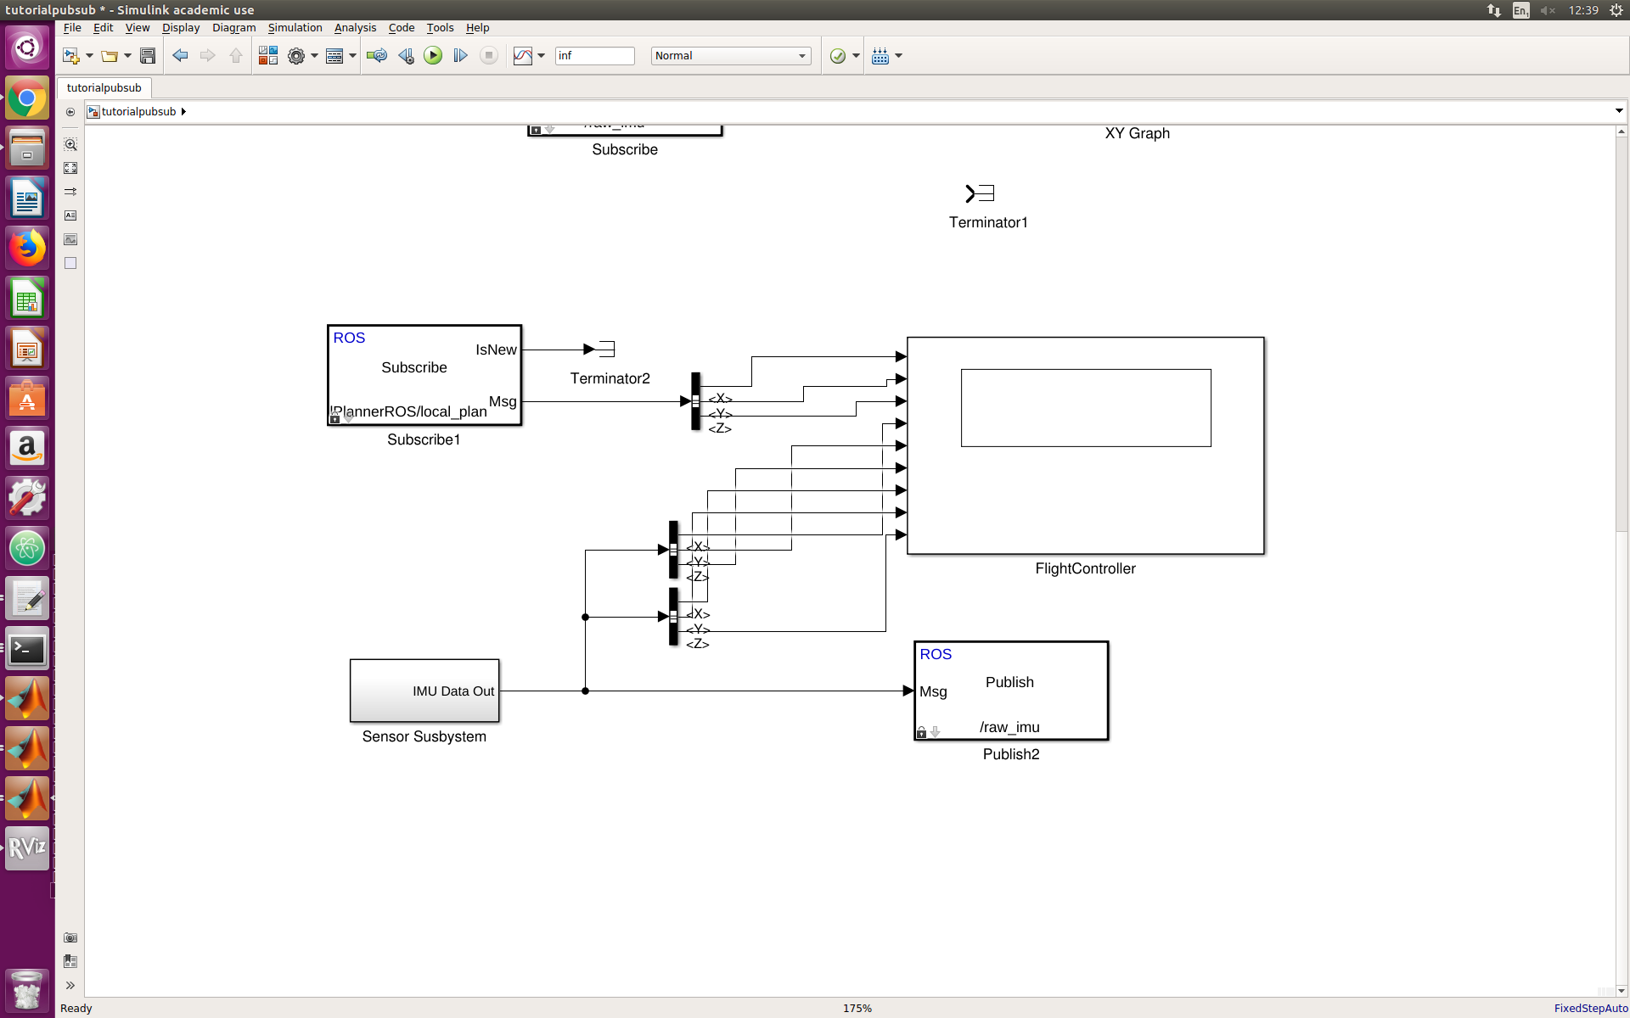1630x1018 pixels.
Task: Click the New Model icon
Action: pyautogui.click(x=70, y=56)
